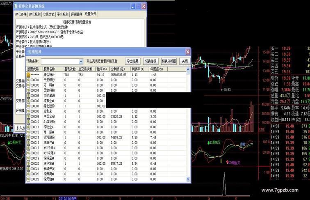Click the 导出结果 export button

[132, 61]
